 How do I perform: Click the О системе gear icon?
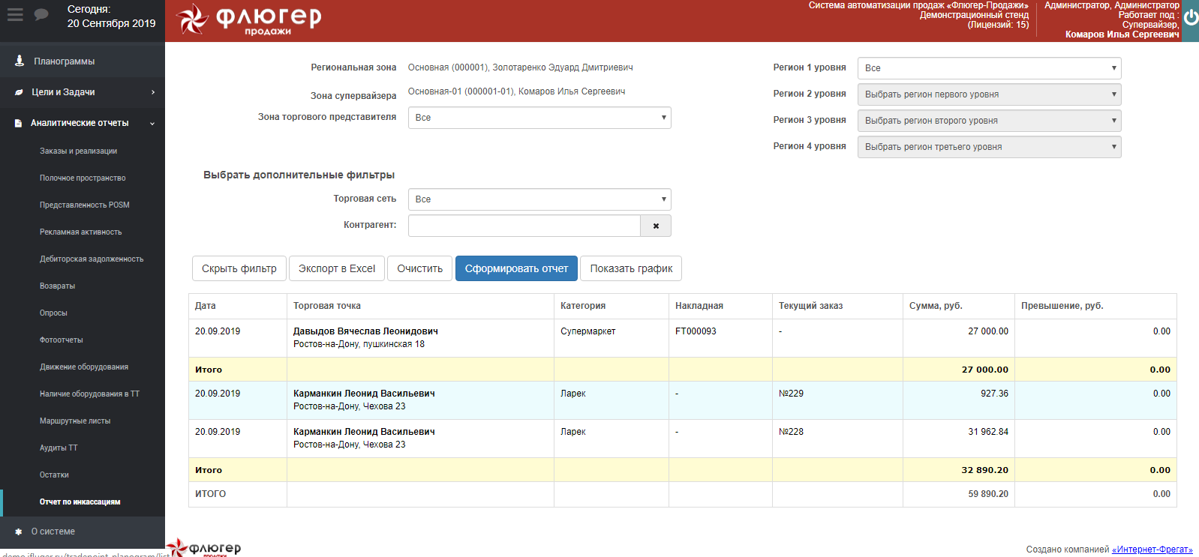[19, 532]
